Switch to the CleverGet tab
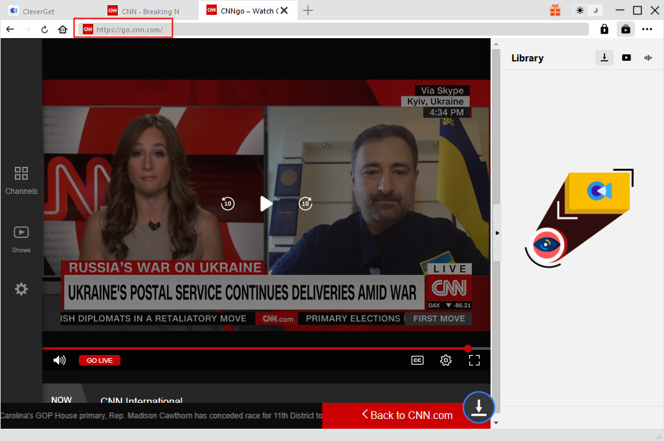Screen dimensions: 664x441 tap(45, 11)
